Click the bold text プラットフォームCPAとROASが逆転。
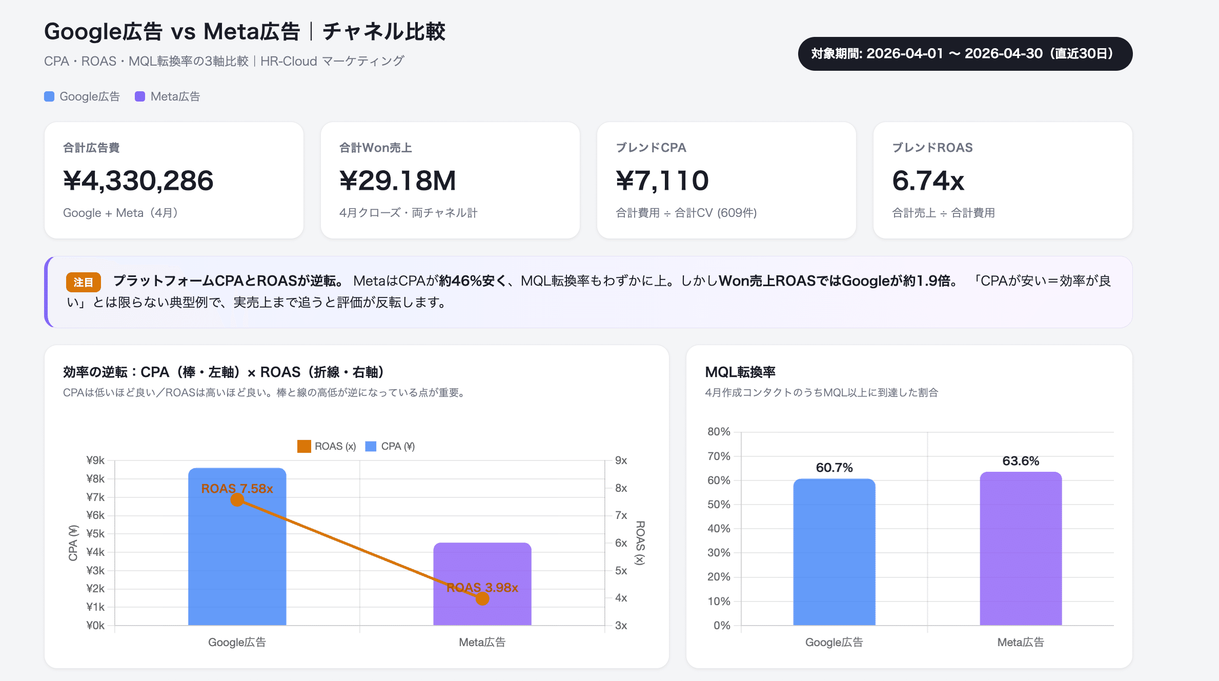This screenshot has width=1219, height=681. coord(229,281)
